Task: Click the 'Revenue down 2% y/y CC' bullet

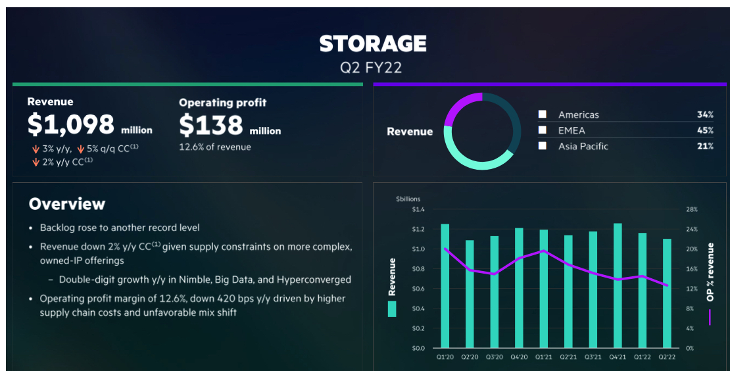Action: point(196,254)
